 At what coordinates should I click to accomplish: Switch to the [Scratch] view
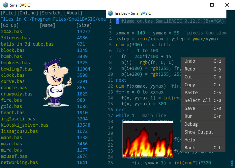tap(51, 13)
